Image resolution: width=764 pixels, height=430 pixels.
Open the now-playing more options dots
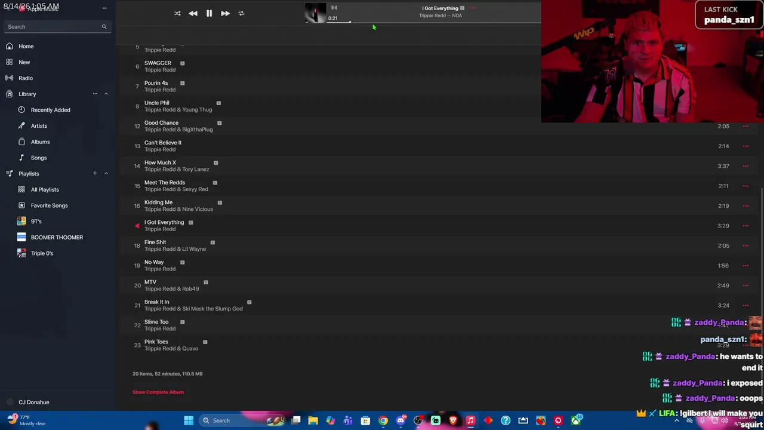(472, 8)
